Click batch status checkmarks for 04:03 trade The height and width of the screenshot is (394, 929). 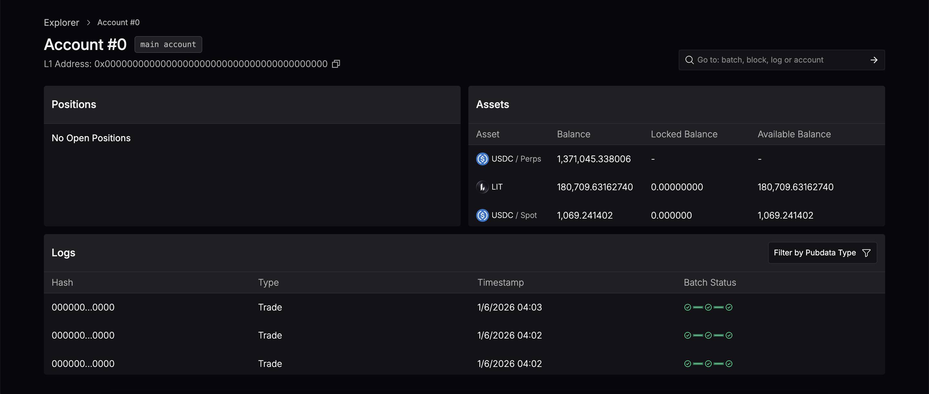pyautogui.click(x=708, y=308)
